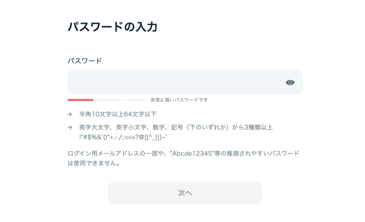Click the 非常に弱いパスワードです strength message

[179, 100]
